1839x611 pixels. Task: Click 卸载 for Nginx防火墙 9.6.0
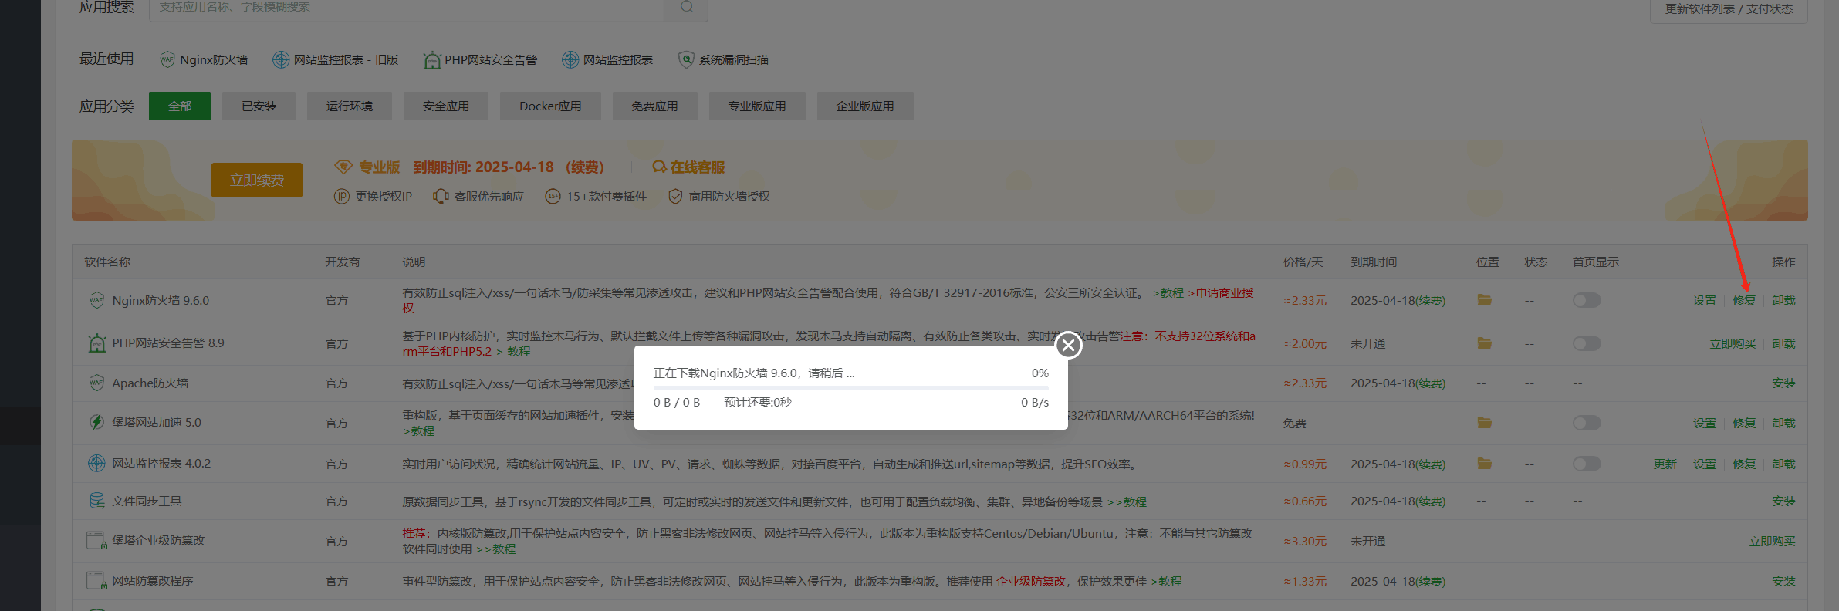pos(1783,300)
